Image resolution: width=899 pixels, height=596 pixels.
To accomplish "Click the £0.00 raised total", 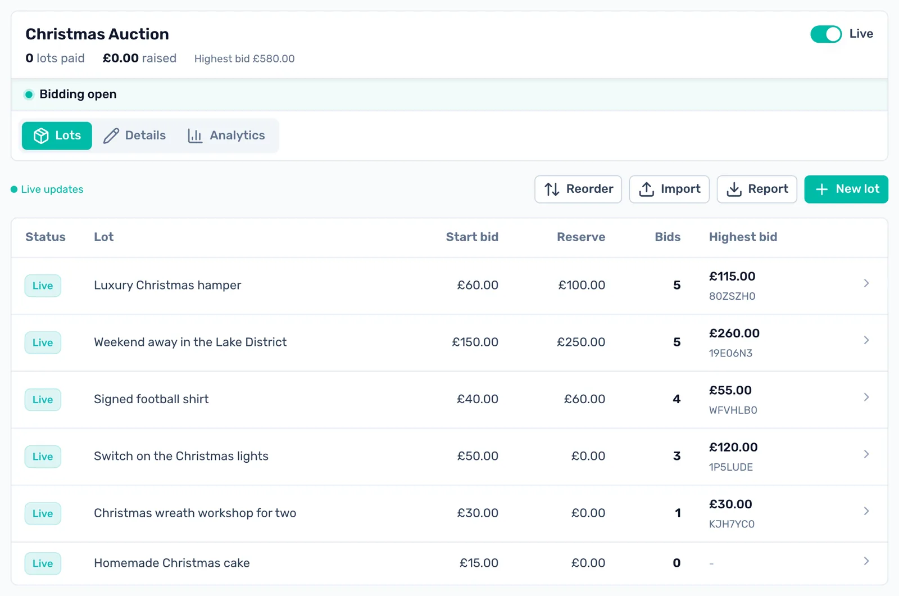I will click(139, 58).
